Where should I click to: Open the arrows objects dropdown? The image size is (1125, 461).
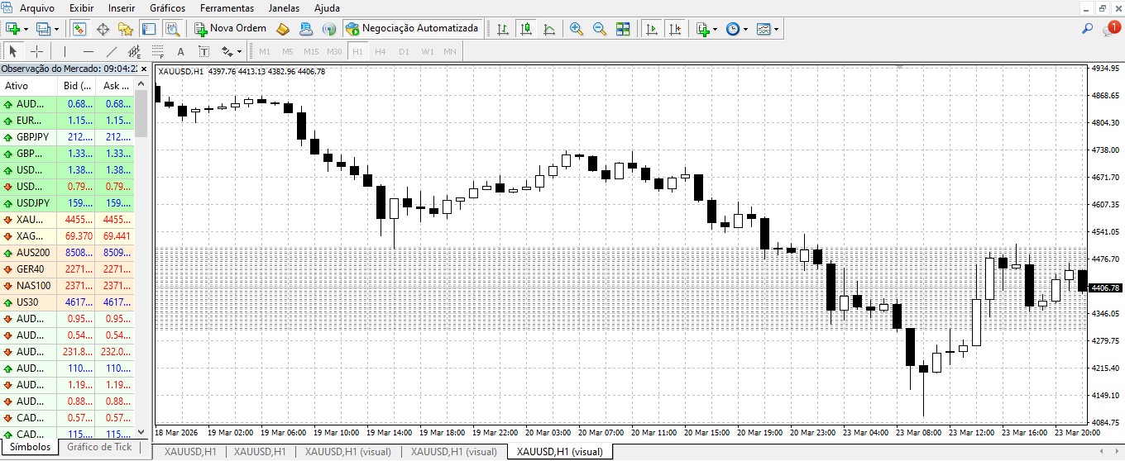click(x=239, y=52)
